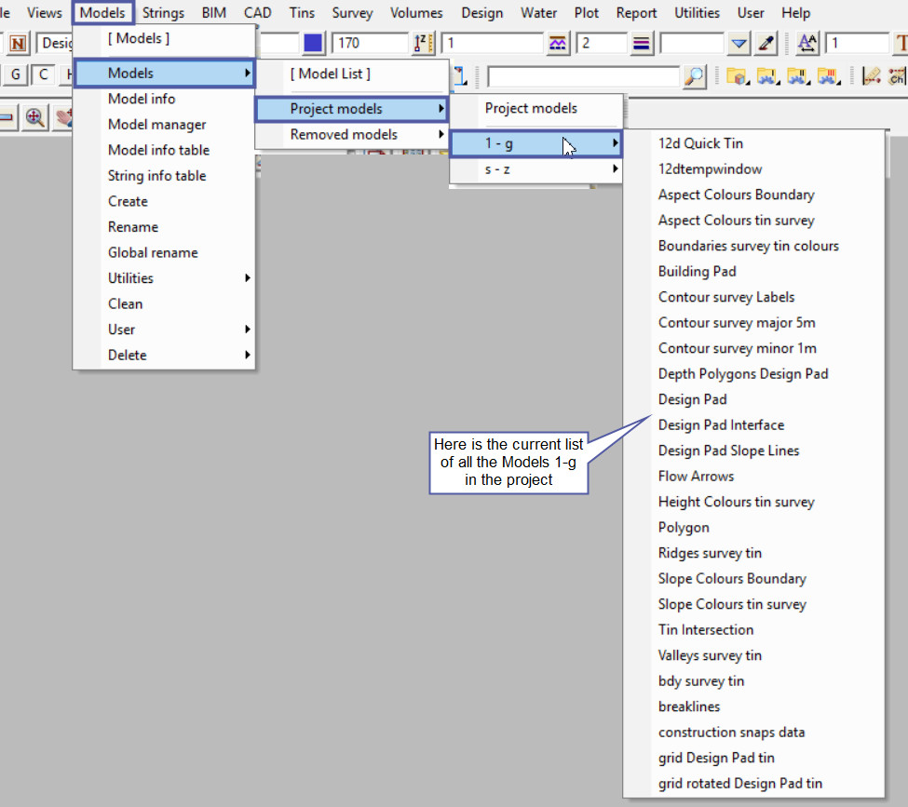Select model Contour survey major 5m
Screen dimensions: 908x807
[737, 323]
